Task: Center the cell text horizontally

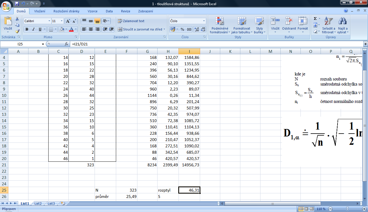Action: coord(91,29)
